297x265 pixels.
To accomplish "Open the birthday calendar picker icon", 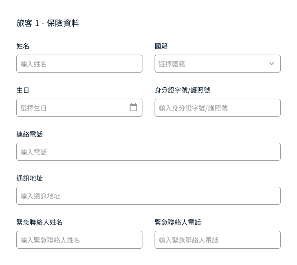I will coord(133,107).
